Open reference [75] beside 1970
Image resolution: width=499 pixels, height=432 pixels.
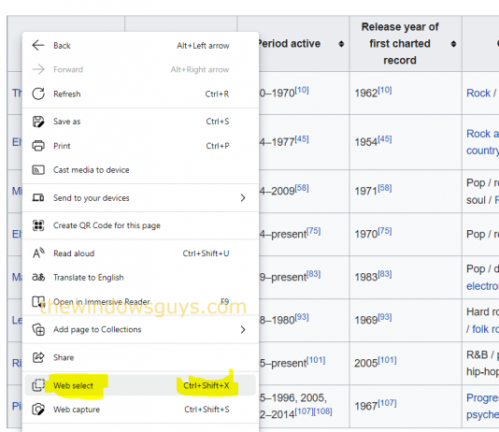[385, 231]
